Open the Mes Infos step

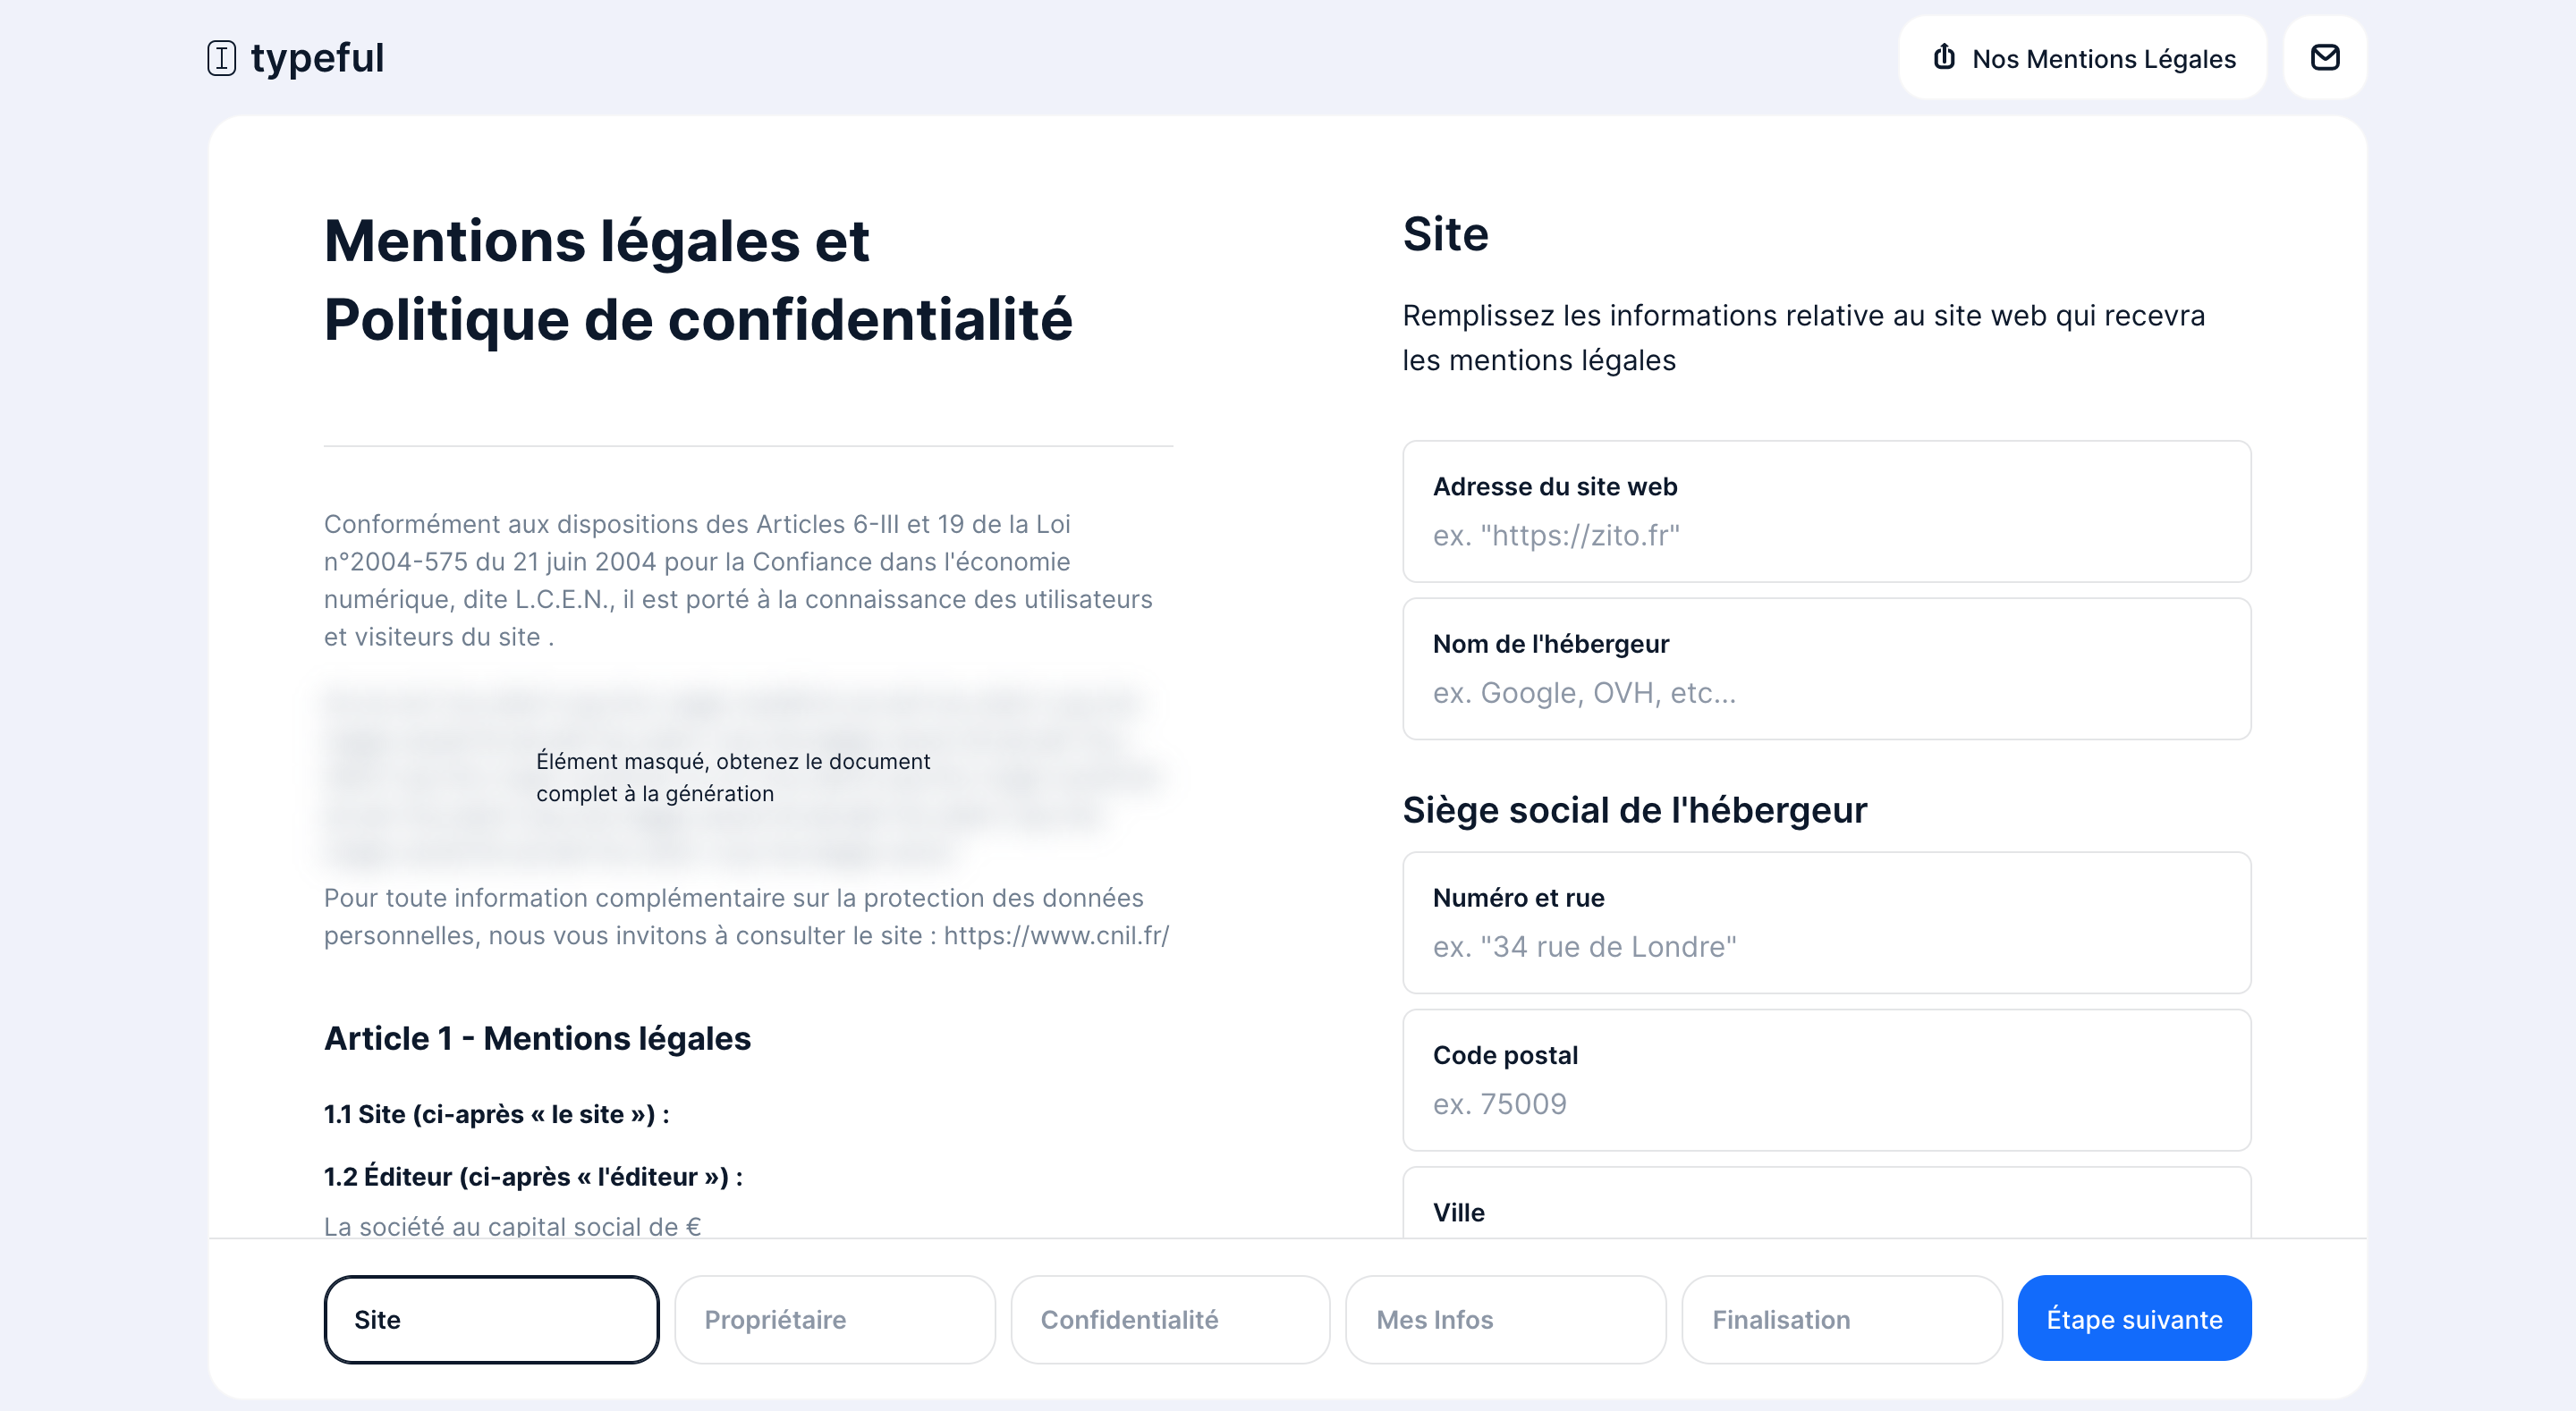pos(1505,1319)
